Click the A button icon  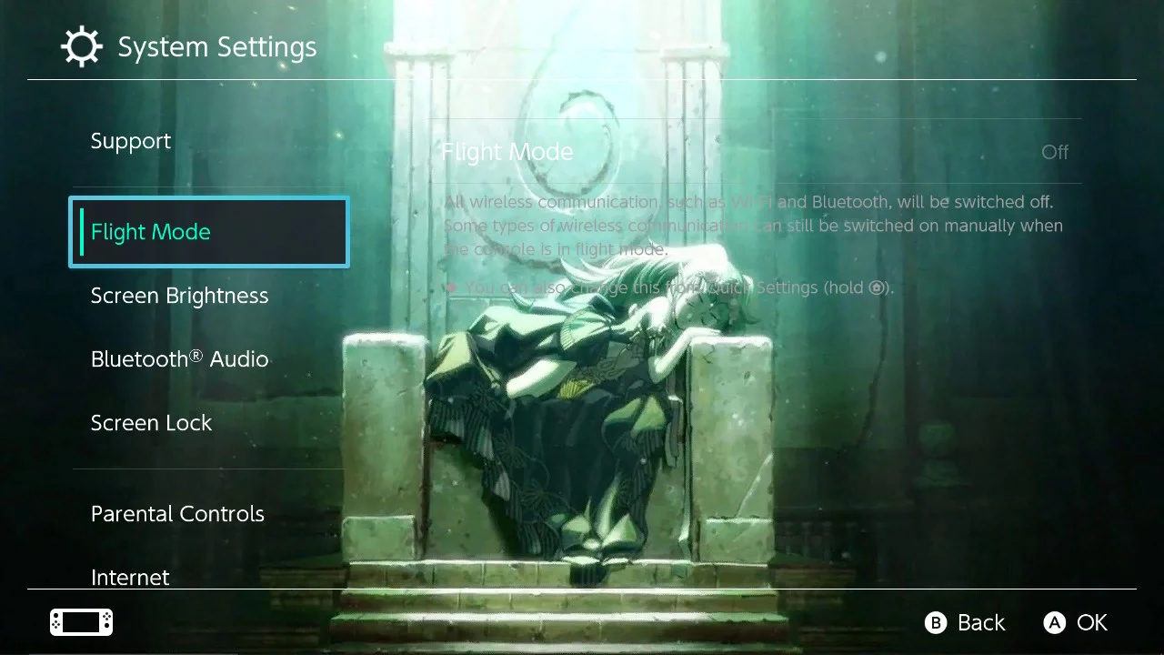[1055, 622]
